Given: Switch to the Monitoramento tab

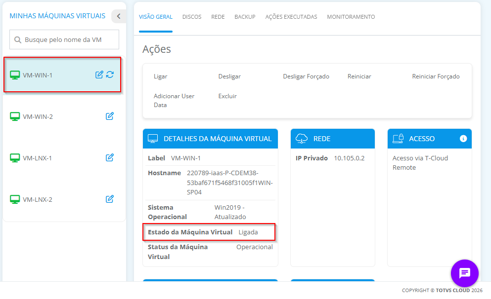Looking at the screenshot, I should [x=351, y=17].
